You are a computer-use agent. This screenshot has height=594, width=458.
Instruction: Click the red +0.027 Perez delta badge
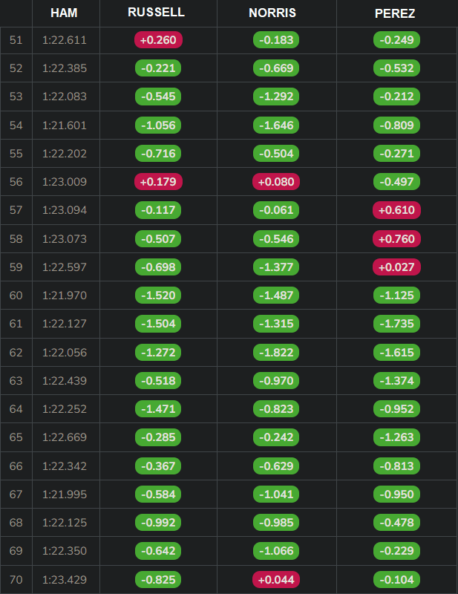[396, 267]
